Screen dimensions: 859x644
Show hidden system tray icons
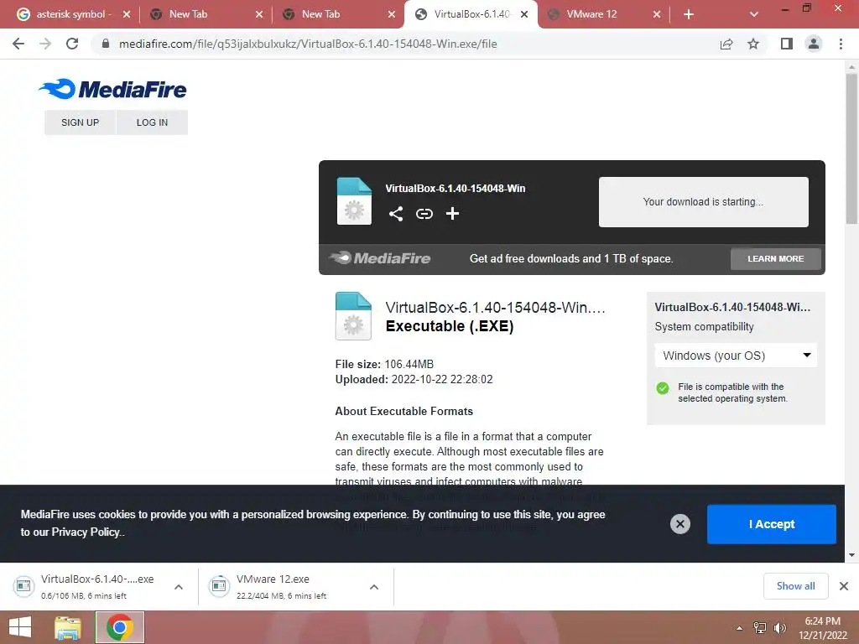click(x=739, y=628)
